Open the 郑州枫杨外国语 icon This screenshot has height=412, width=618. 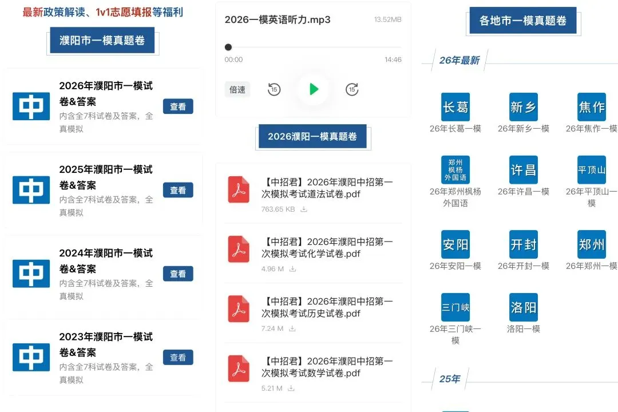[455, 170]
